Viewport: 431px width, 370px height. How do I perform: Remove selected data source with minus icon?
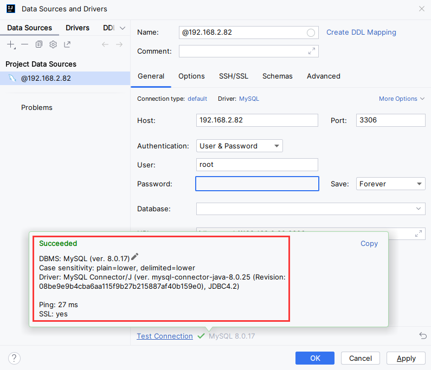tap(25, 44)
